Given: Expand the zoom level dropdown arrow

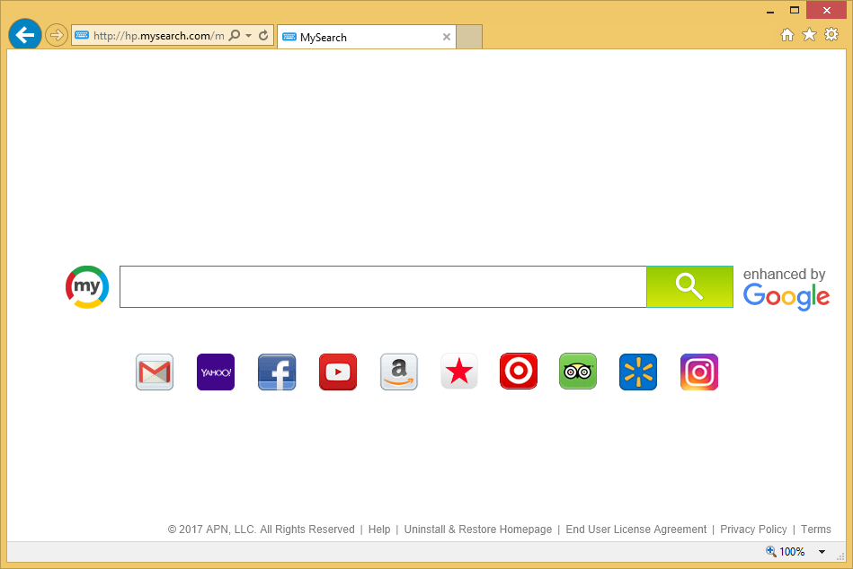Looking at the screenshot, I should tap(822, 552).
